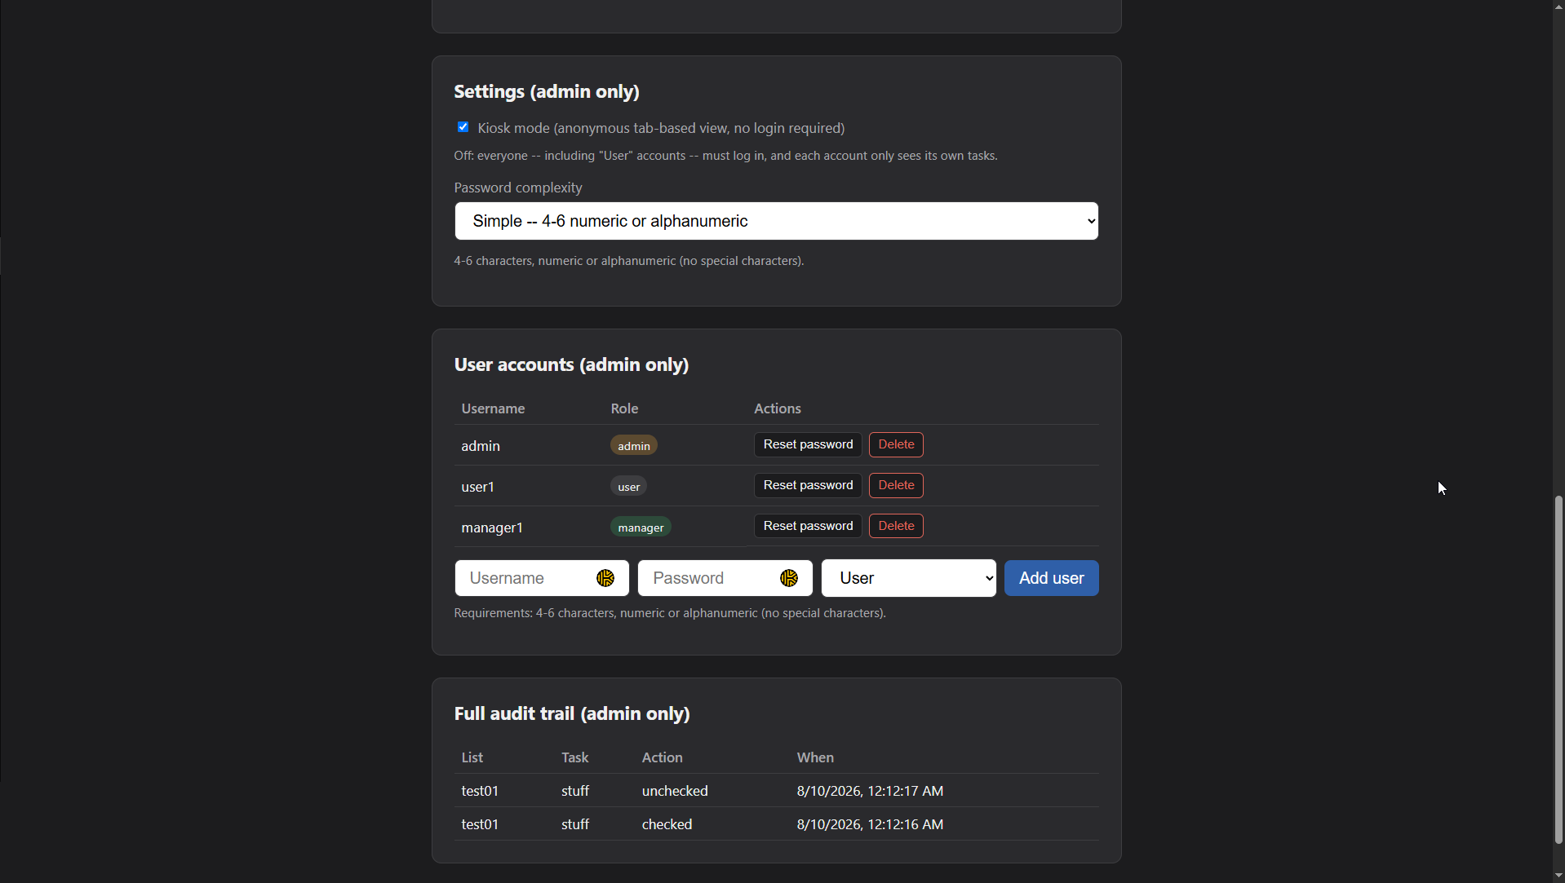Click timestamp '8/10/2026, 12:12:16 AM'
The width and height of the screenshot is (1565, 883).
870,824
